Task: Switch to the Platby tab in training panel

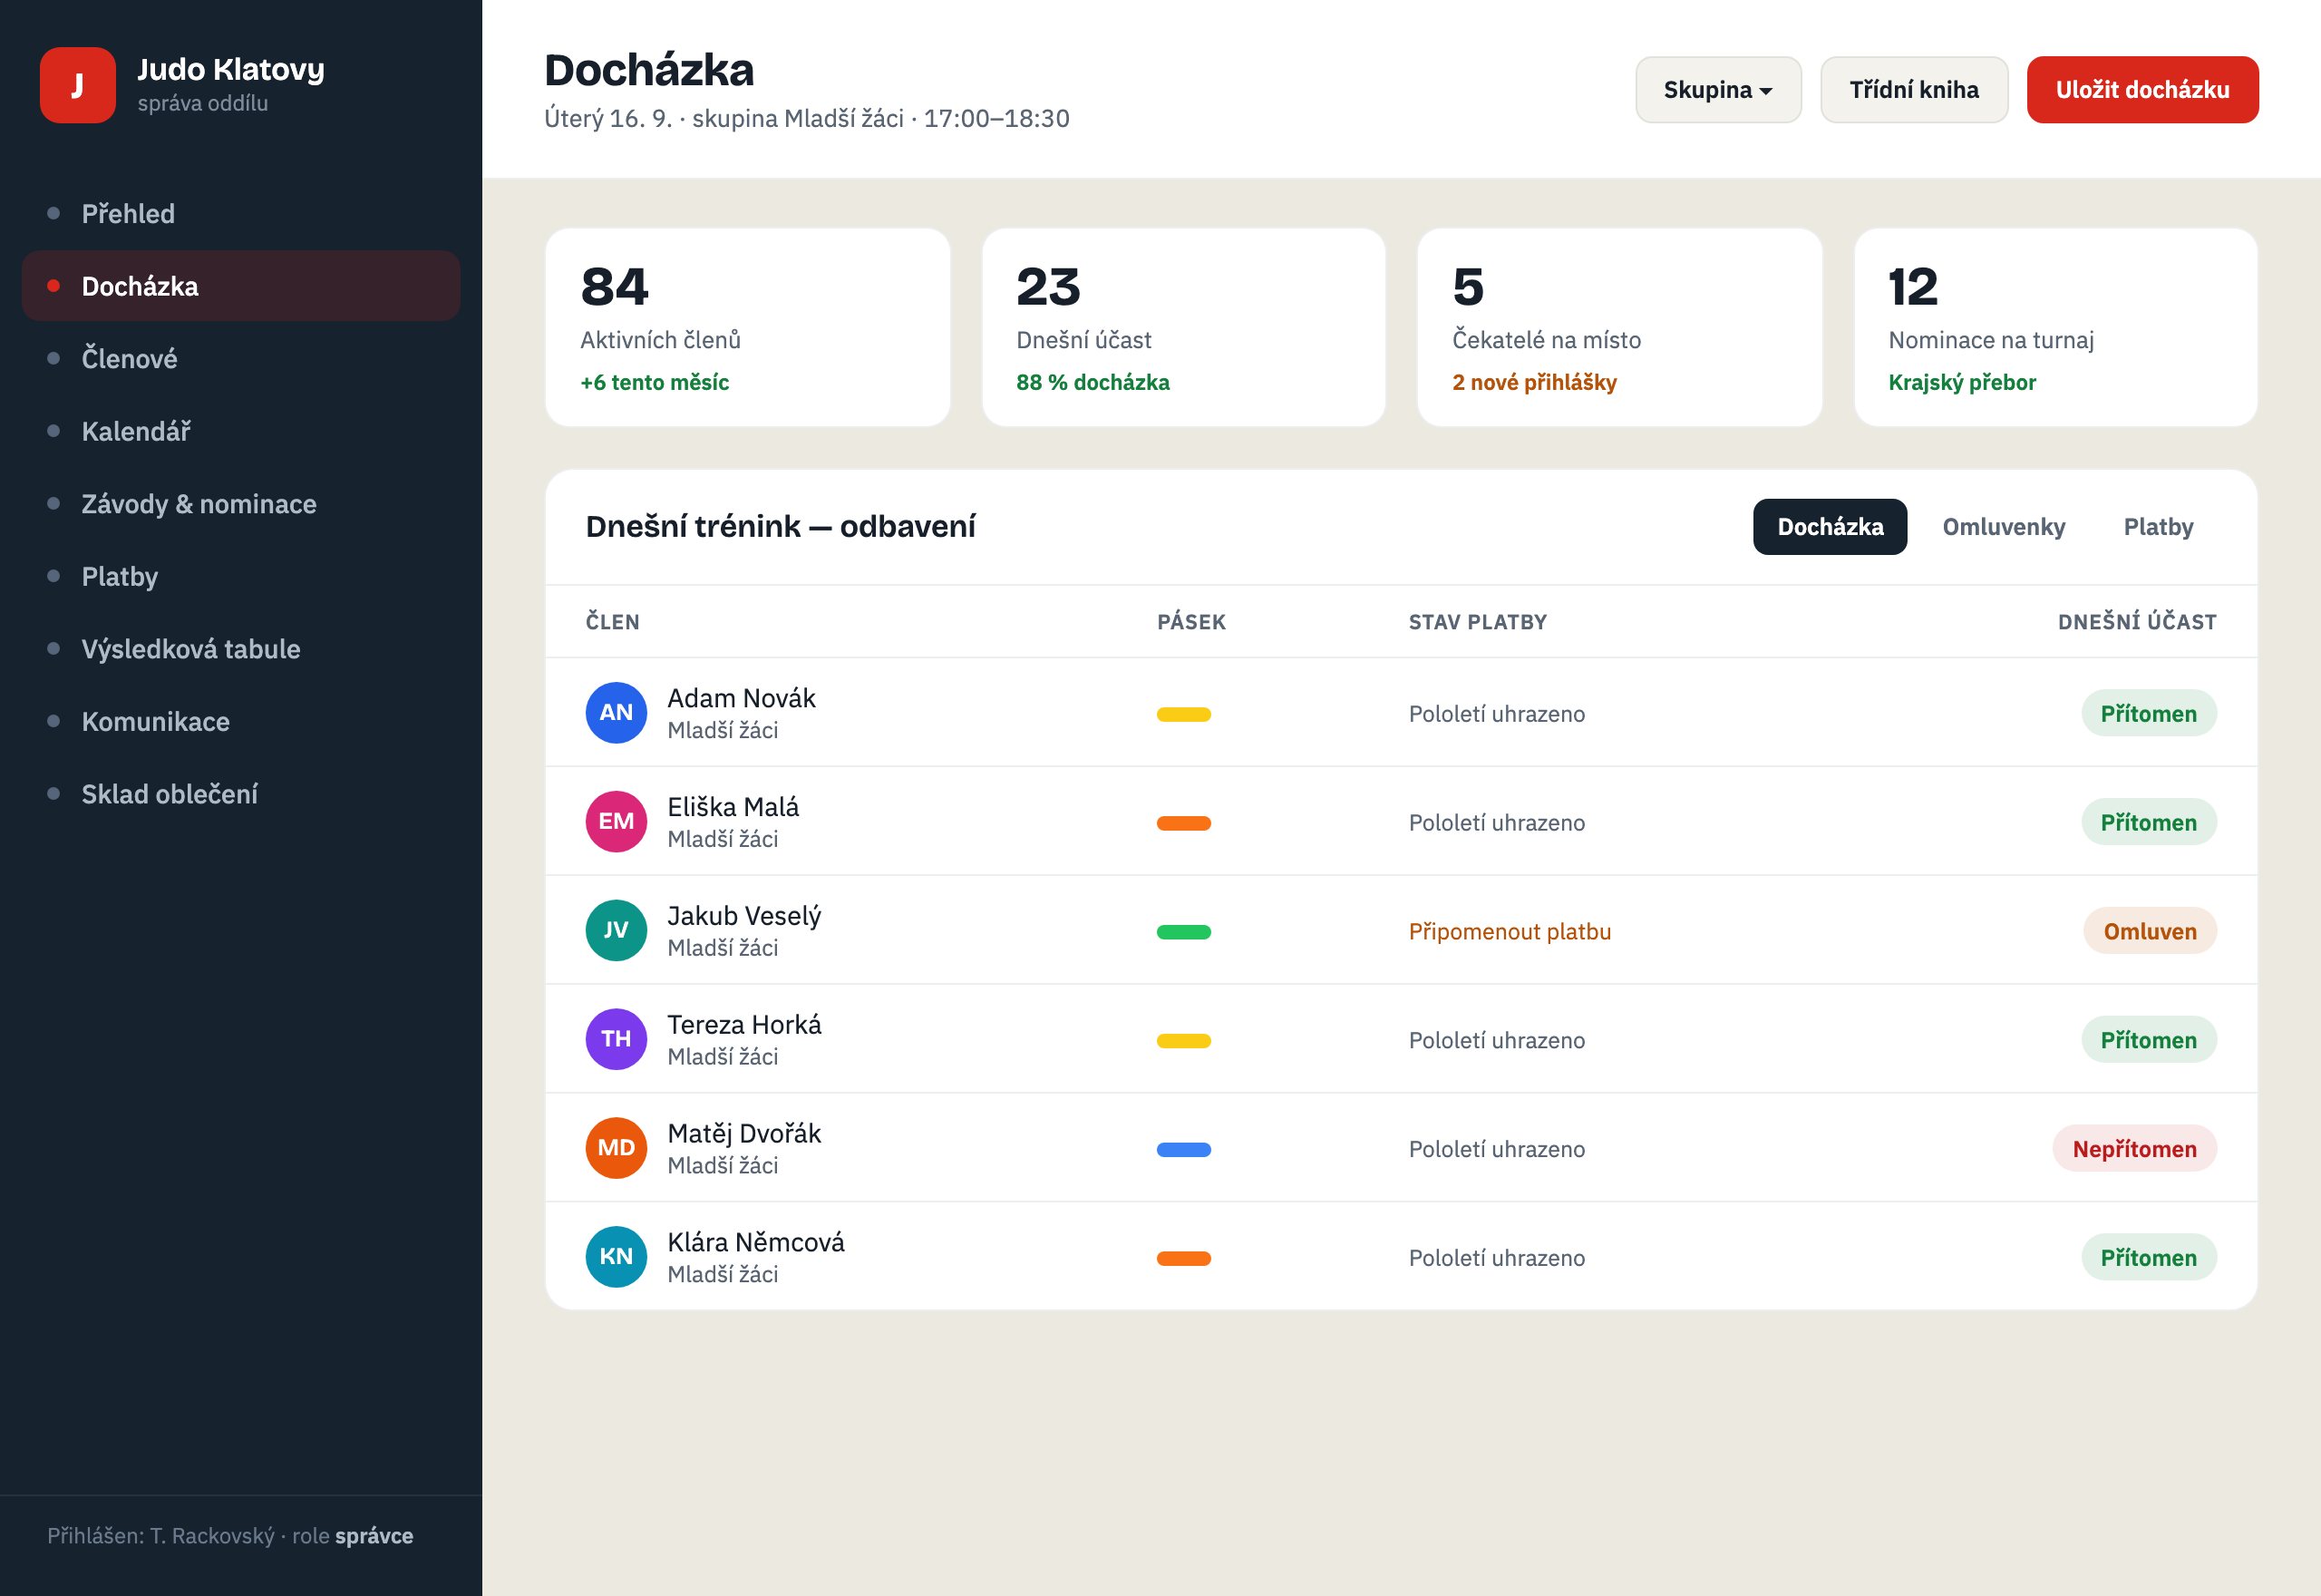Action: pos(2158,527)
